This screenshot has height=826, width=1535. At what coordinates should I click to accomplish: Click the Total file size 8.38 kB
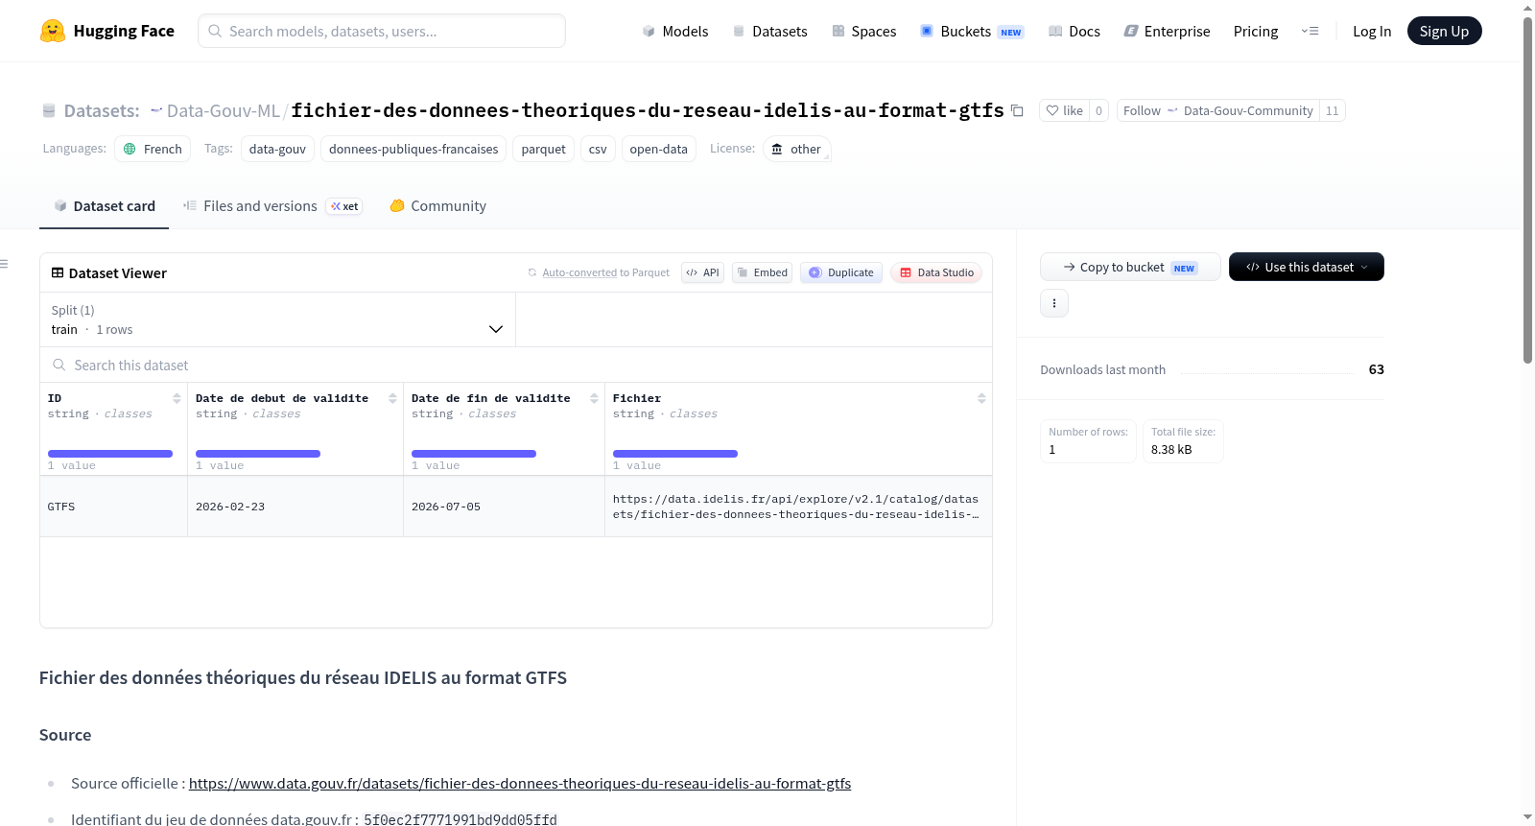(x=1183, y=441)
